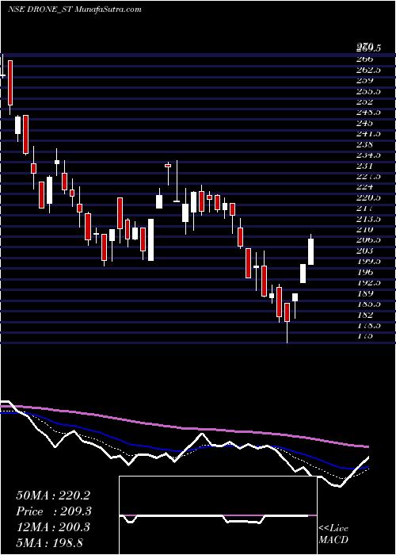Select the 266 price axis label
The height and width of the screenshot is (555, 396).
[364, 59]
